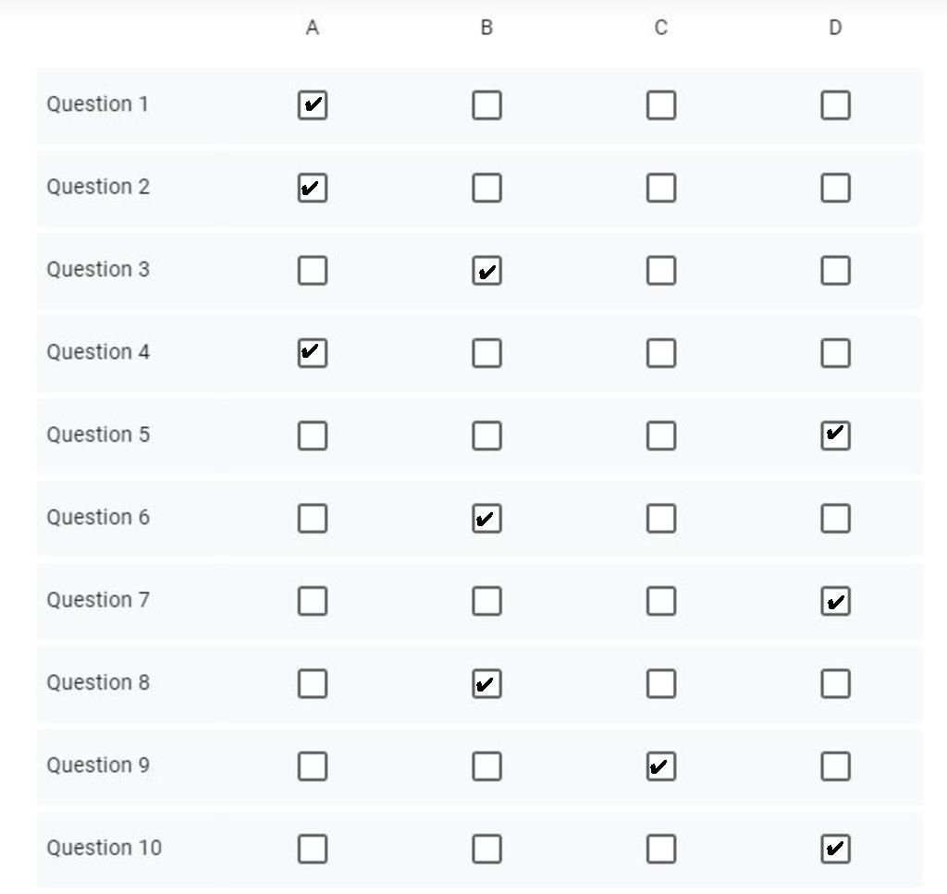947x894 pixels.
Task: Tick option A for Question 8
Action: [313, 684]
